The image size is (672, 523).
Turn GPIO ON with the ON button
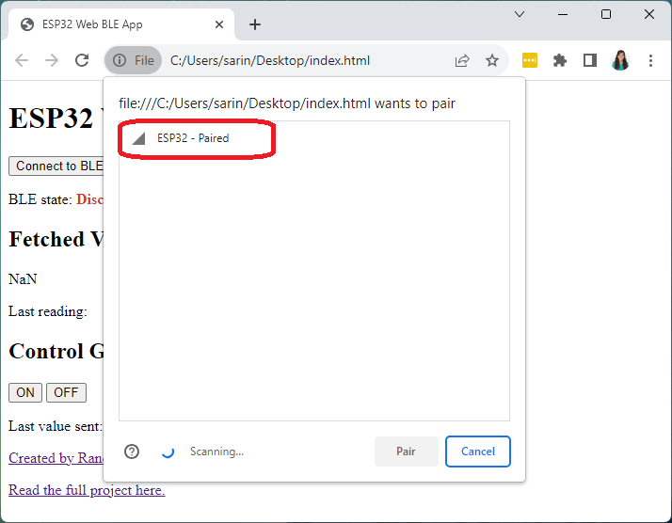[25, 392]
